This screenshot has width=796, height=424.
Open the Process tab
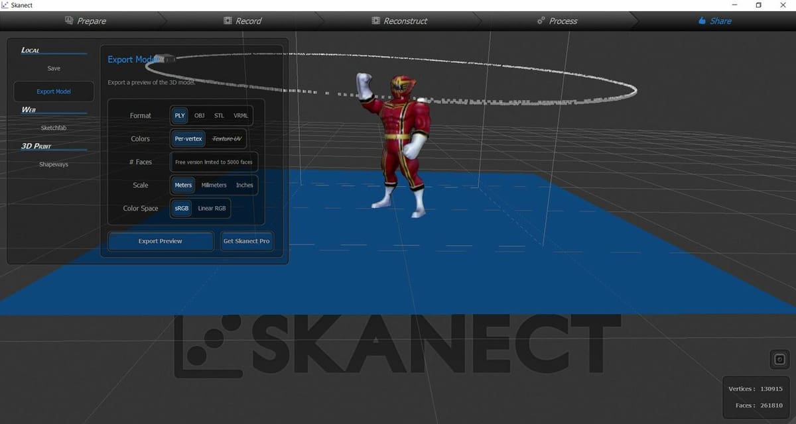558,21
